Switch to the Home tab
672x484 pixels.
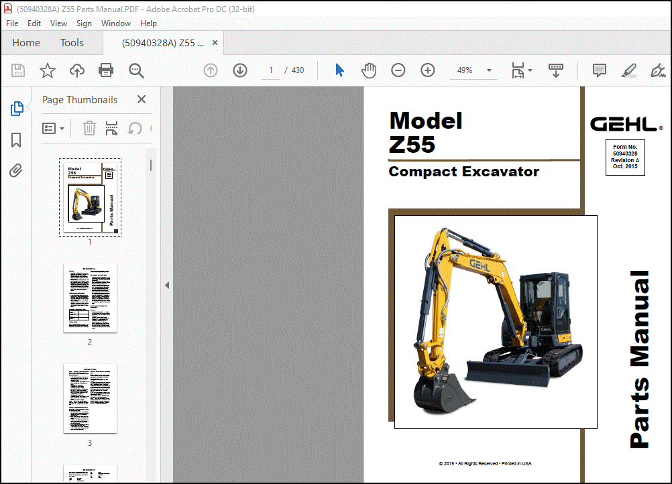26,43
